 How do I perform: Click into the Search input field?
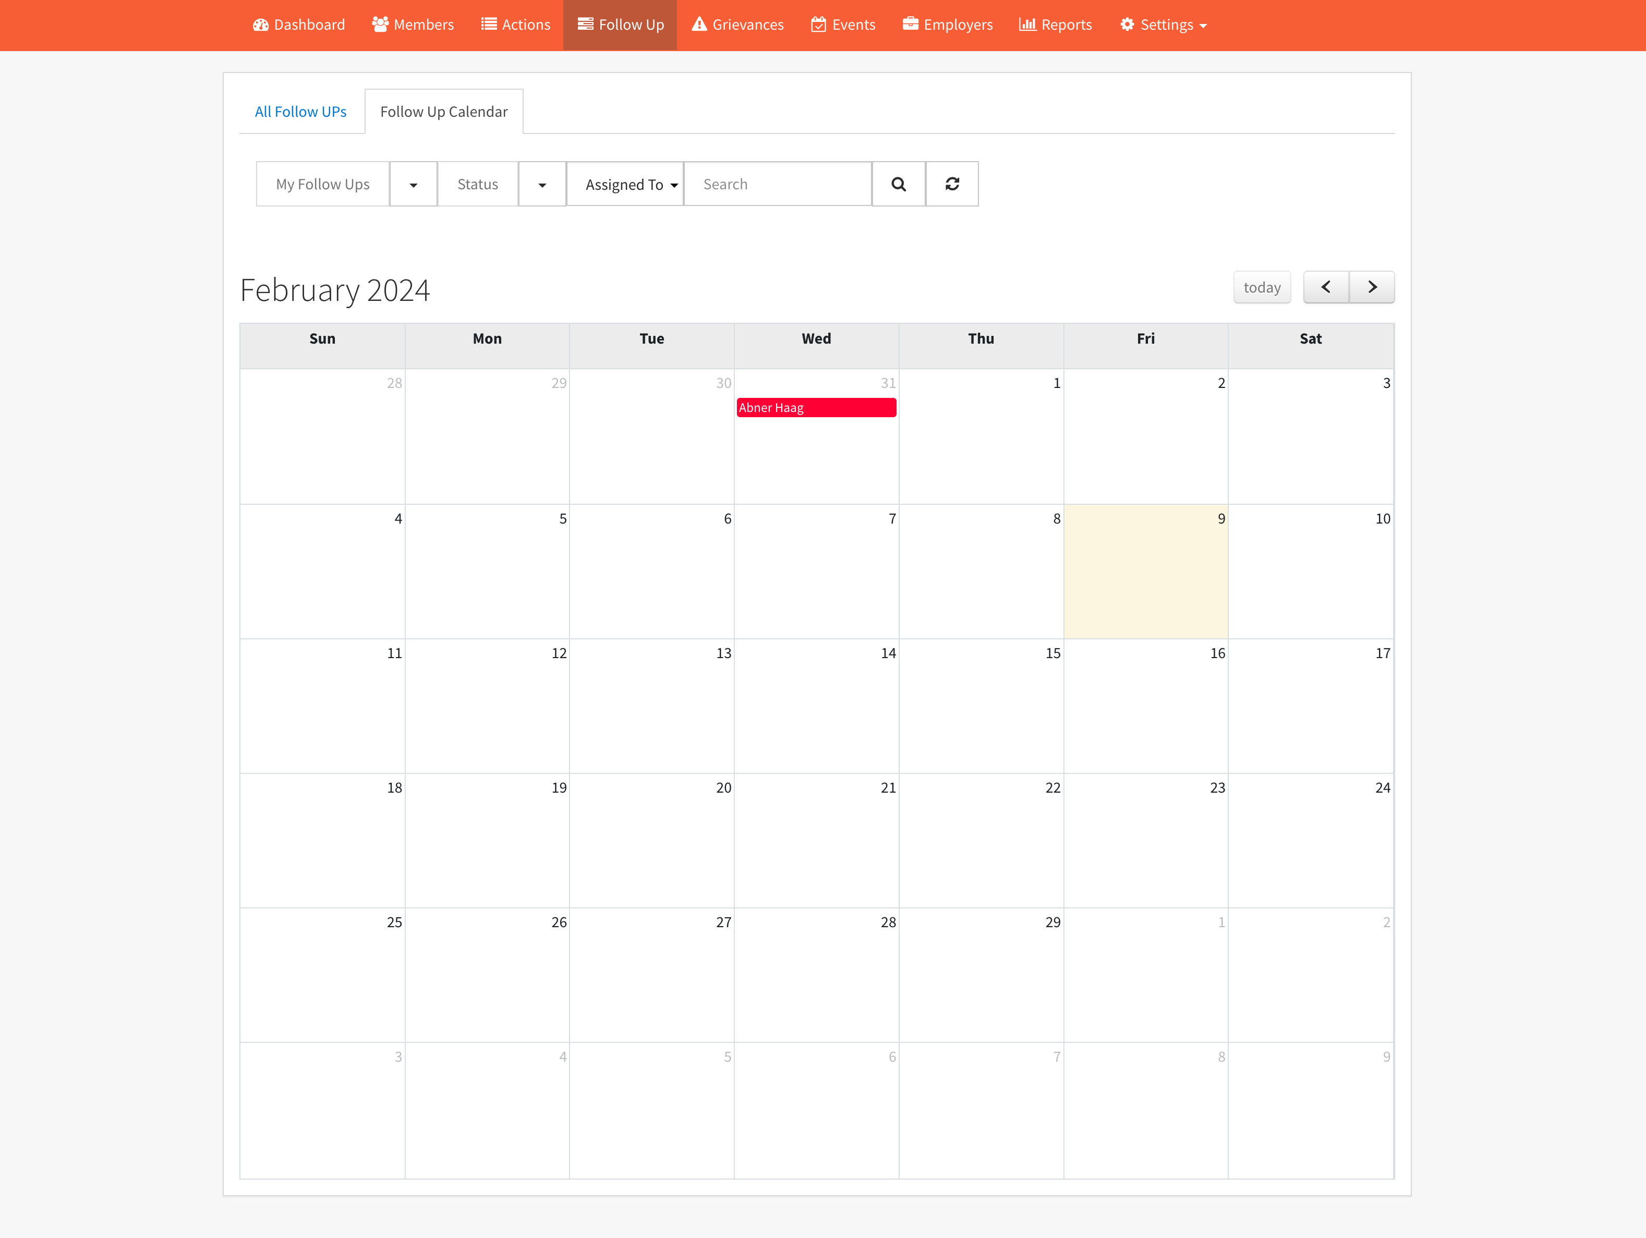pyautogui.click(x=778, y=184)
